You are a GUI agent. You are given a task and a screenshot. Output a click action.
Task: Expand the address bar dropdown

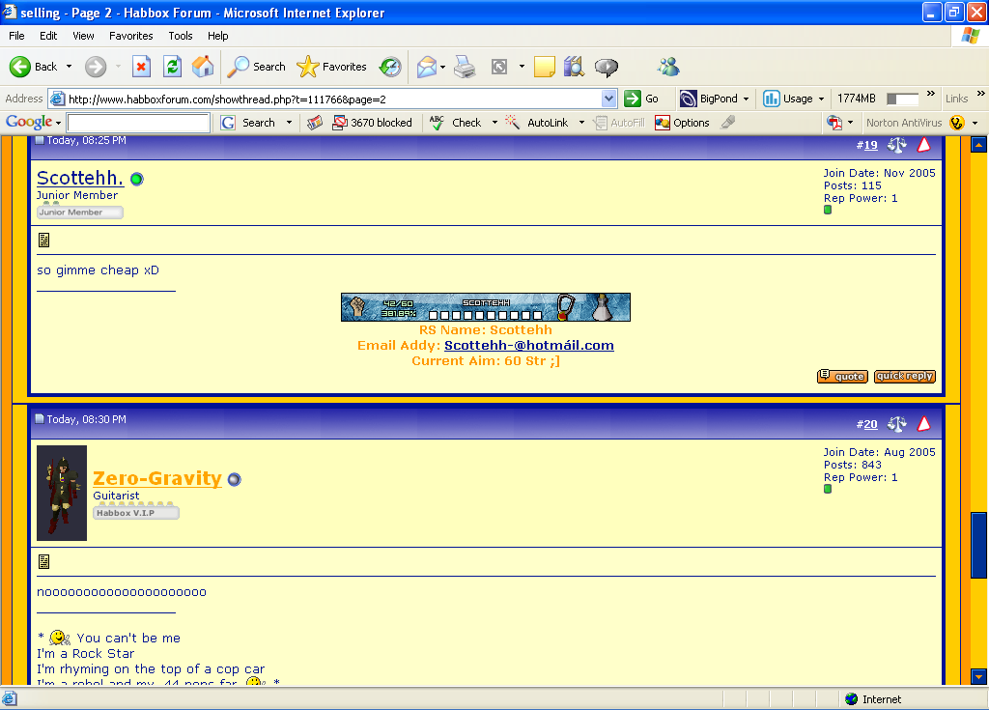(x=608, y=99)
